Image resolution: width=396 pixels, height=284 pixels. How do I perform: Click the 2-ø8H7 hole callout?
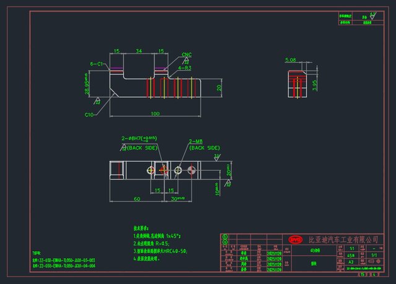[139, 139]
